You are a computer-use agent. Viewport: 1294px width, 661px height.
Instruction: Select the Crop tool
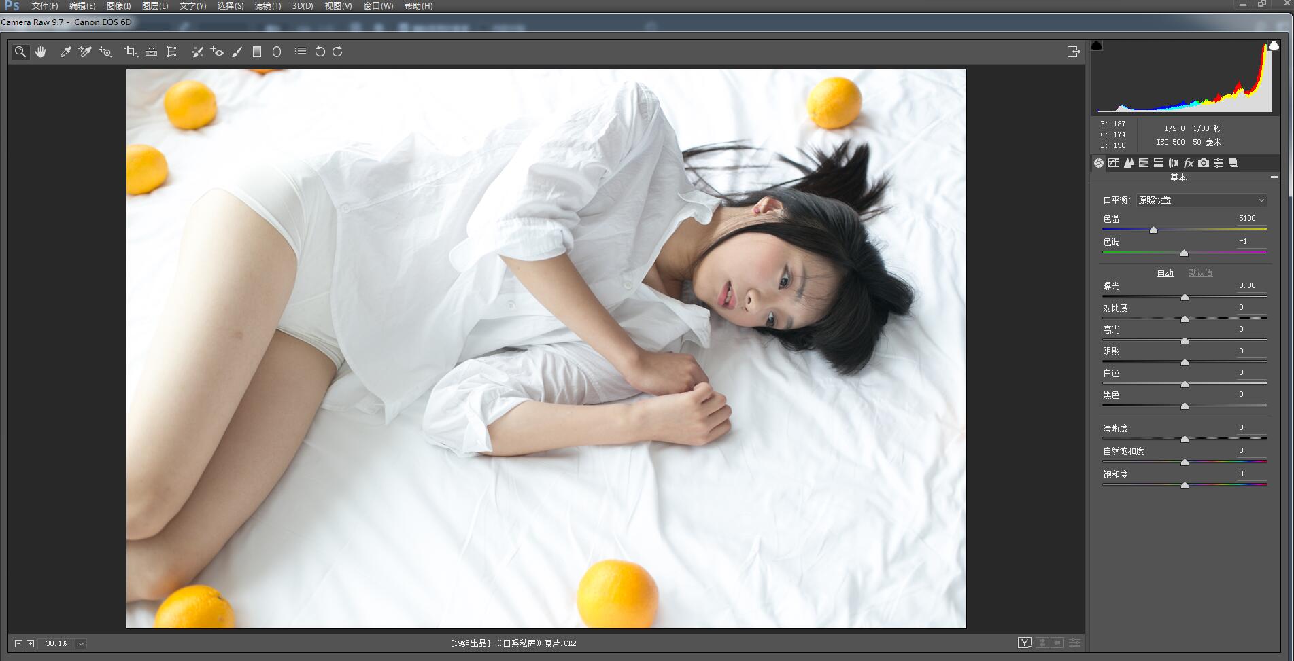129,51
